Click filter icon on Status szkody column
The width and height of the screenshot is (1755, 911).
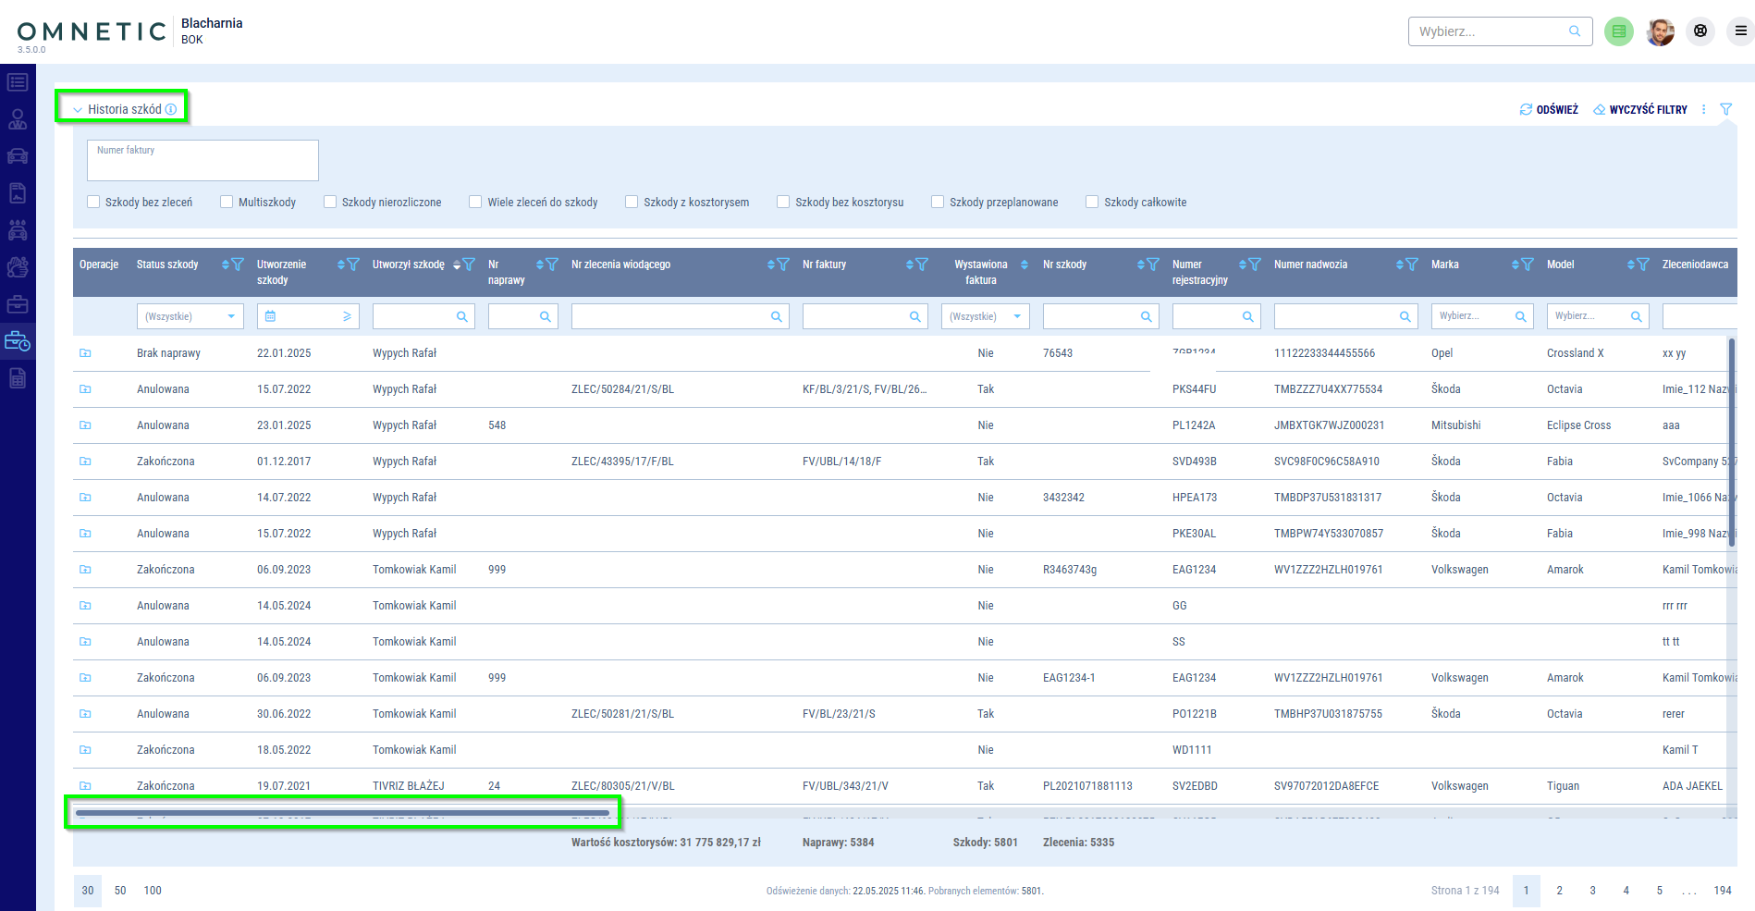238,265
